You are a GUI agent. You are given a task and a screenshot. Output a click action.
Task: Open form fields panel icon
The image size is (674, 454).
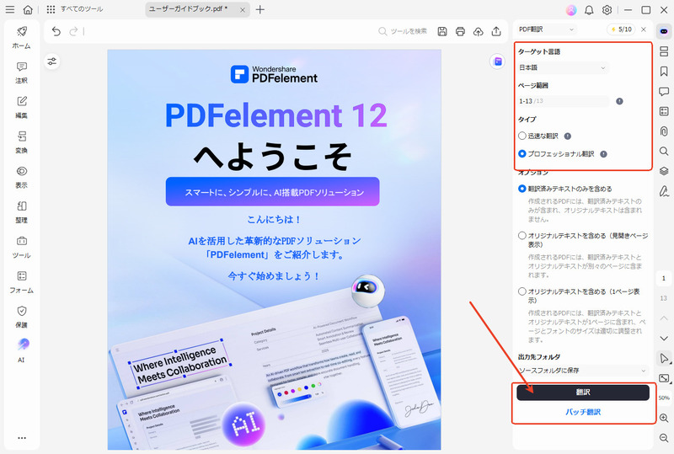click(x=664, y=111)
